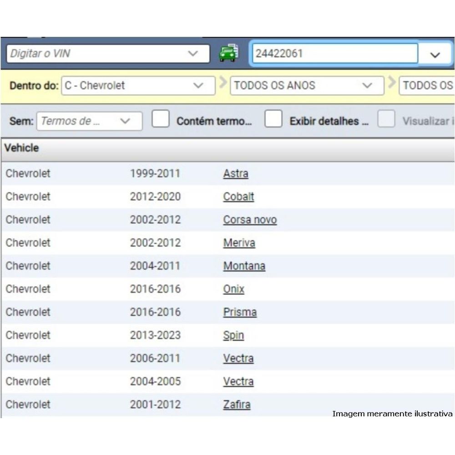Open the C - Chevrolet make dropdown

point(138,86)
